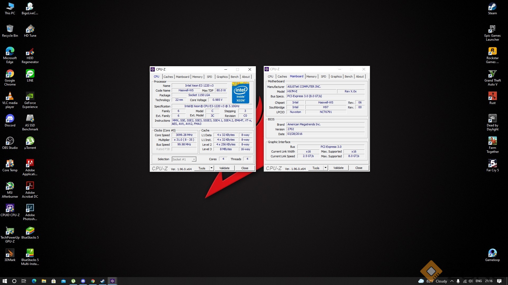Click Close button in right CPU-Z window
The image size is (508, 285).
pyautogui.click(x=359, y=168)
